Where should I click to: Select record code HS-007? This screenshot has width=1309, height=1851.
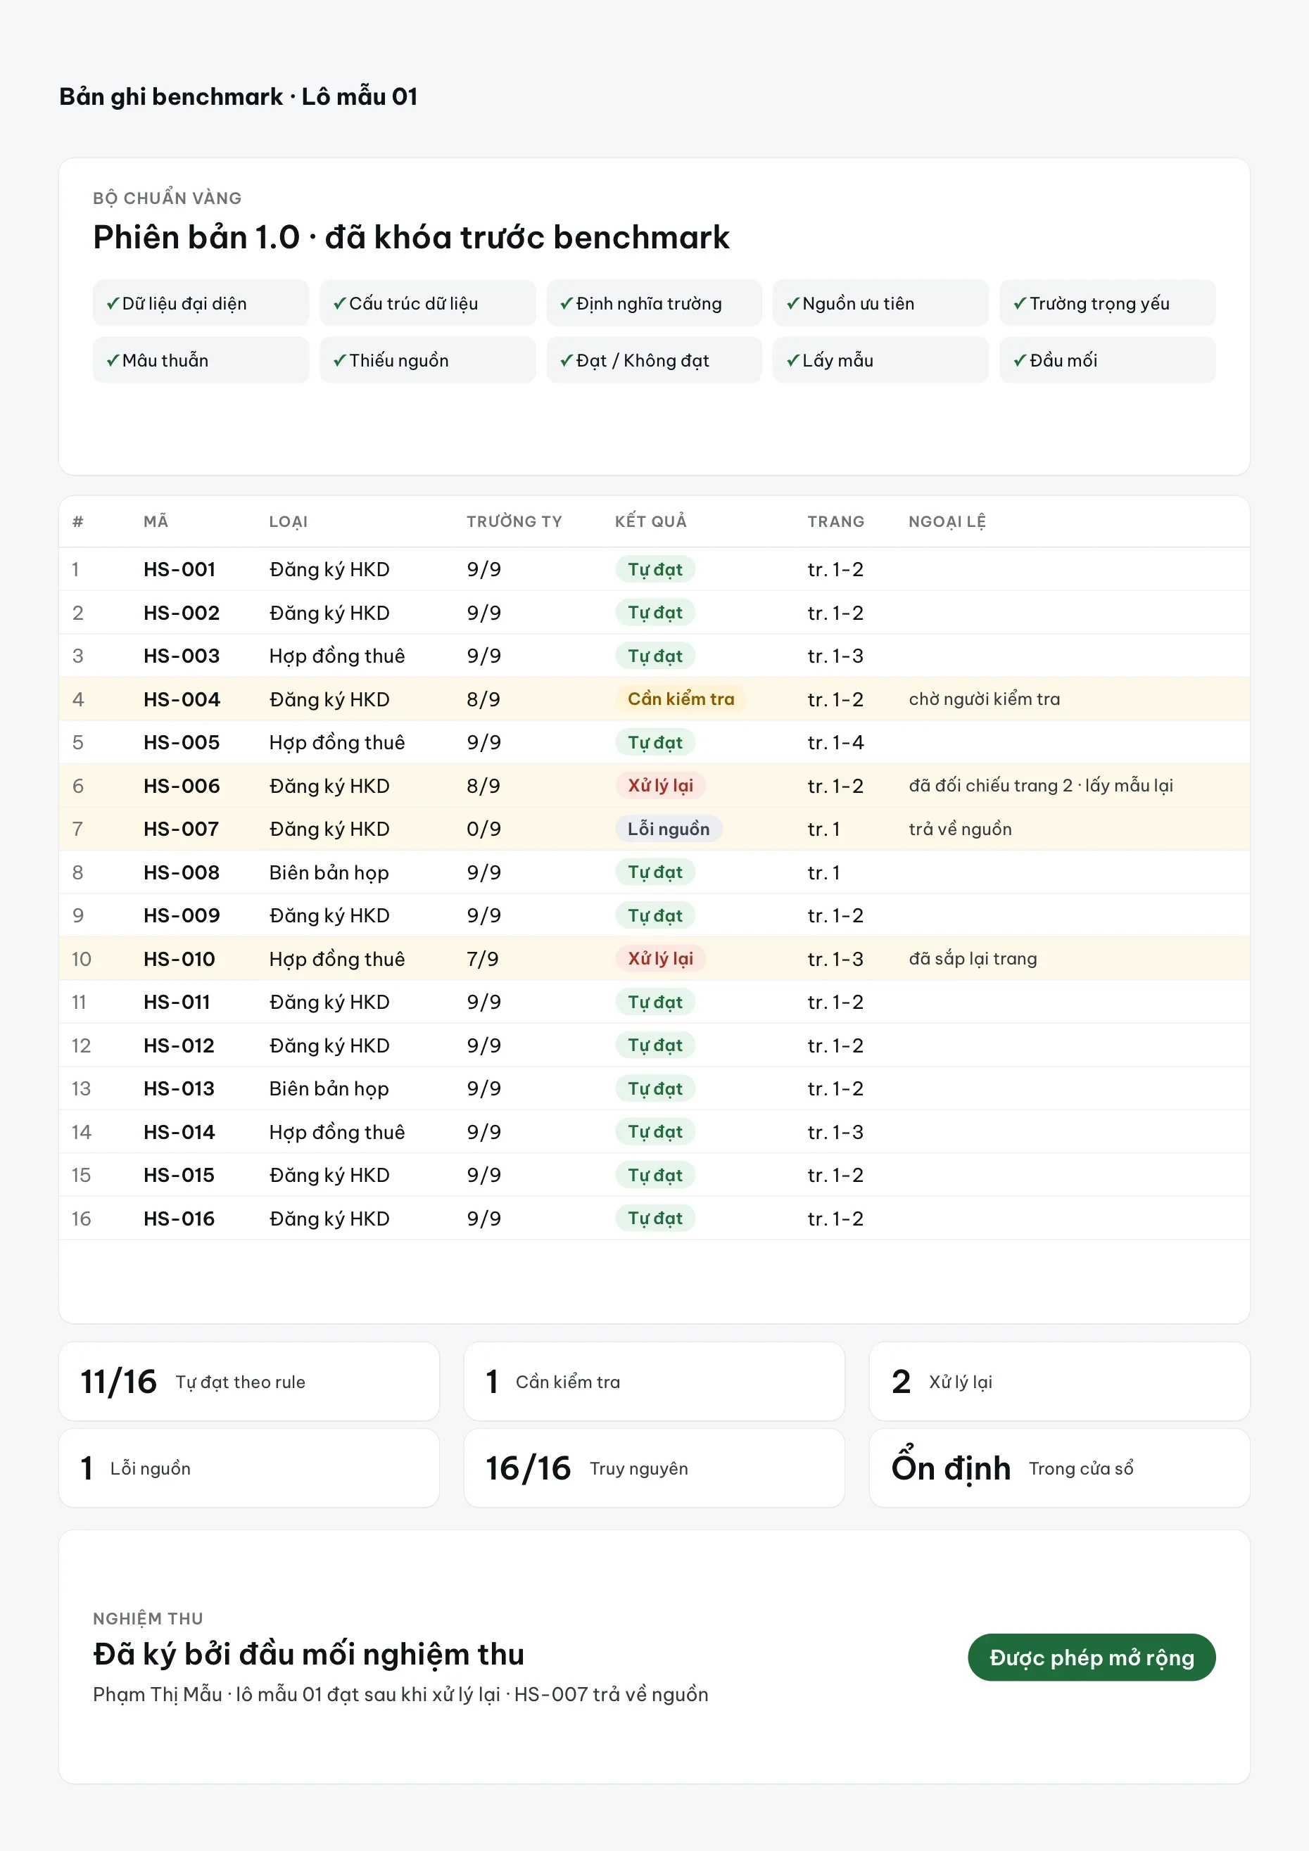coord(182,829)
